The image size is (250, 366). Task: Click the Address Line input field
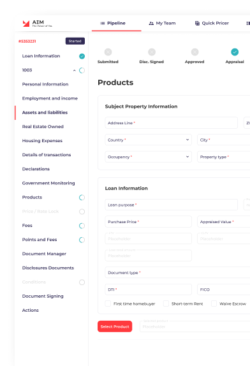(172, 123)
